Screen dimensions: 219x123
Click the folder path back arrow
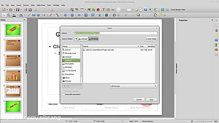coord(76,39)
